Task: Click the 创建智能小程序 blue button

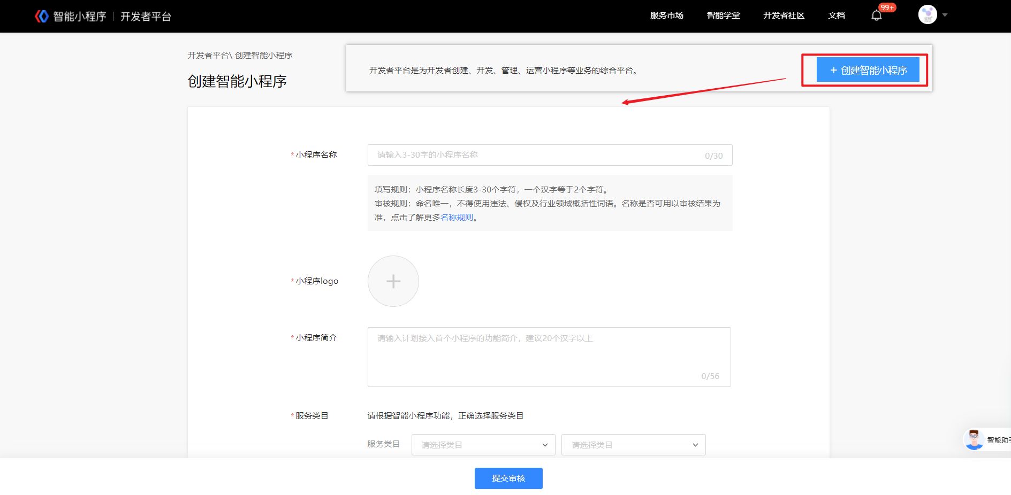Action: pos(868,70)
